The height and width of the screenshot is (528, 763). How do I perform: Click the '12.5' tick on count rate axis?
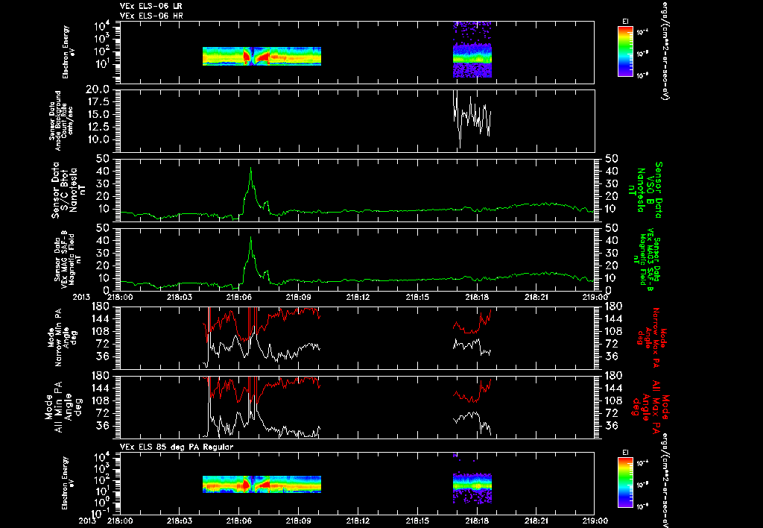(98, 127)
